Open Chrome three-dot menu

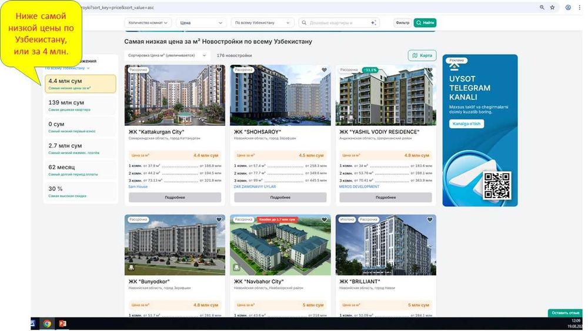pos(579,8)
